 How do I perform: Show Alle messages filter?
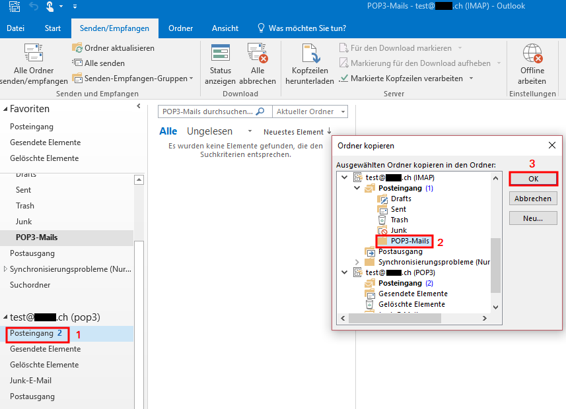click(168, 131)
